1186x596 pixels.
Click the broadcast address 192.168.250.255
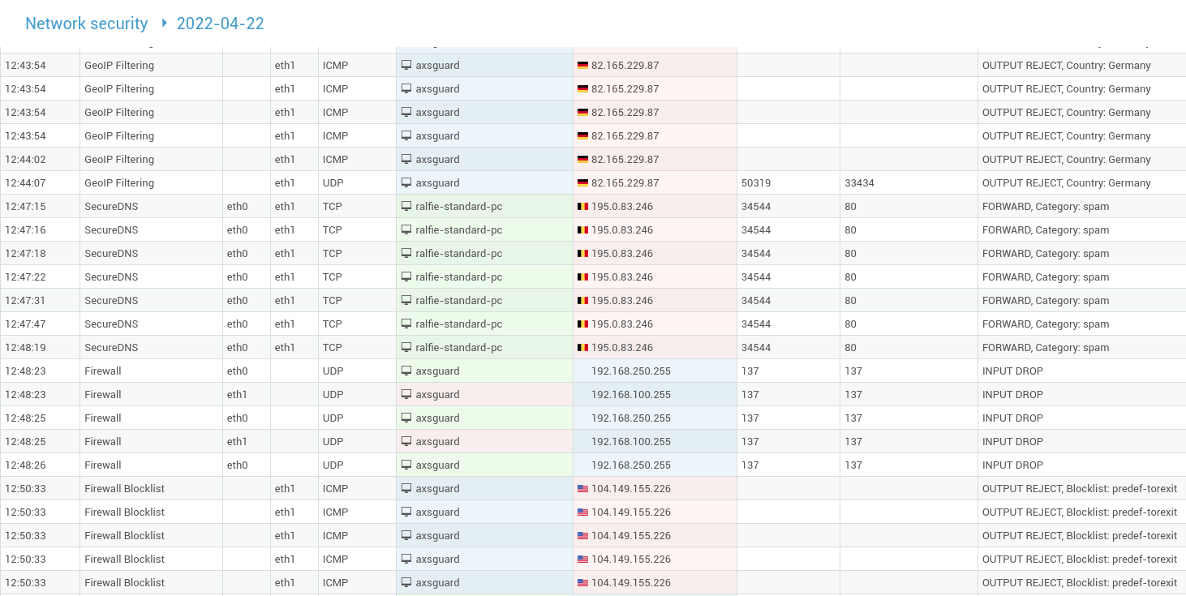pos(631,371)
